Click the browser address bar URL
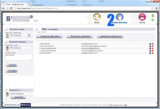 (x=37, y=8)
